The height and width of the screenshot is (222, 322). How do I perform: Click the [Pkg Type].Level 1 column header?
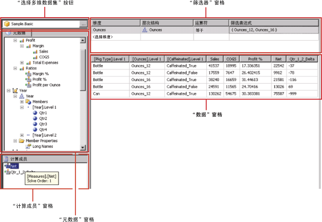click(x=110, y=59)
